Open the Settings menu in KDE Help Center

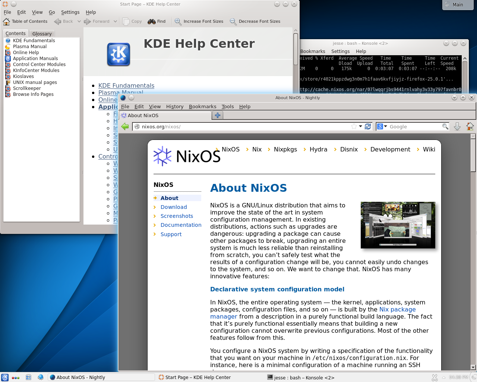pos(70,12)
